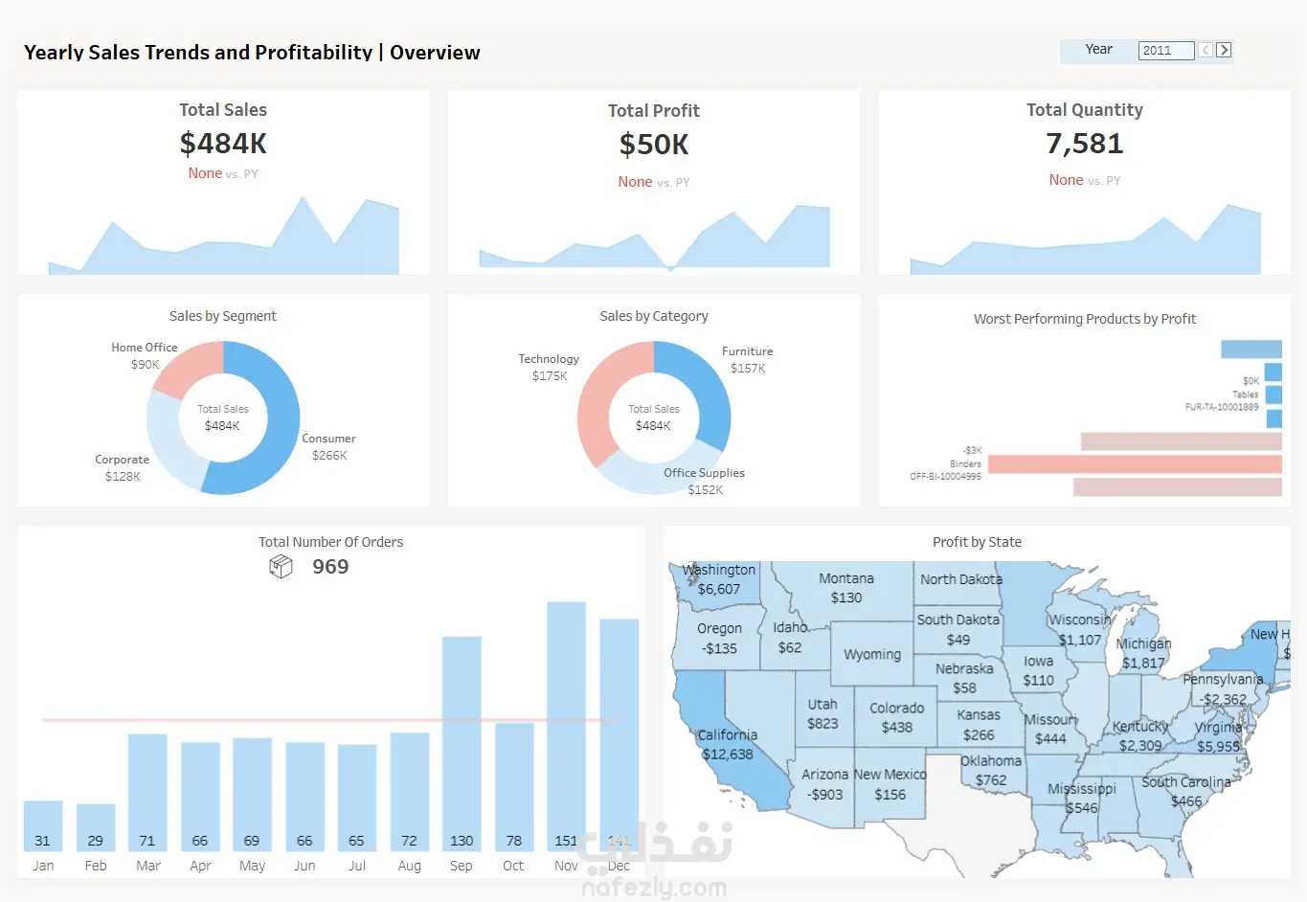Click the Total Profit sparkline area chart

654,237
